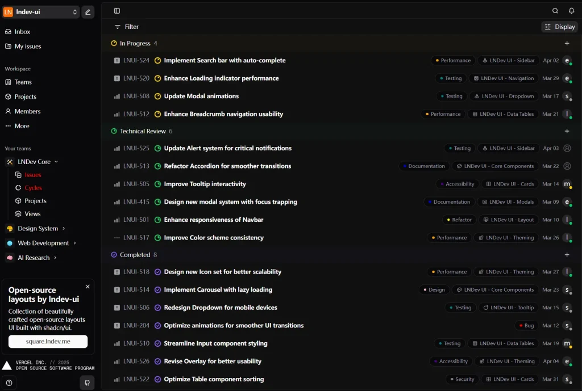Open the square.lndev.me link

pos(48,341)
